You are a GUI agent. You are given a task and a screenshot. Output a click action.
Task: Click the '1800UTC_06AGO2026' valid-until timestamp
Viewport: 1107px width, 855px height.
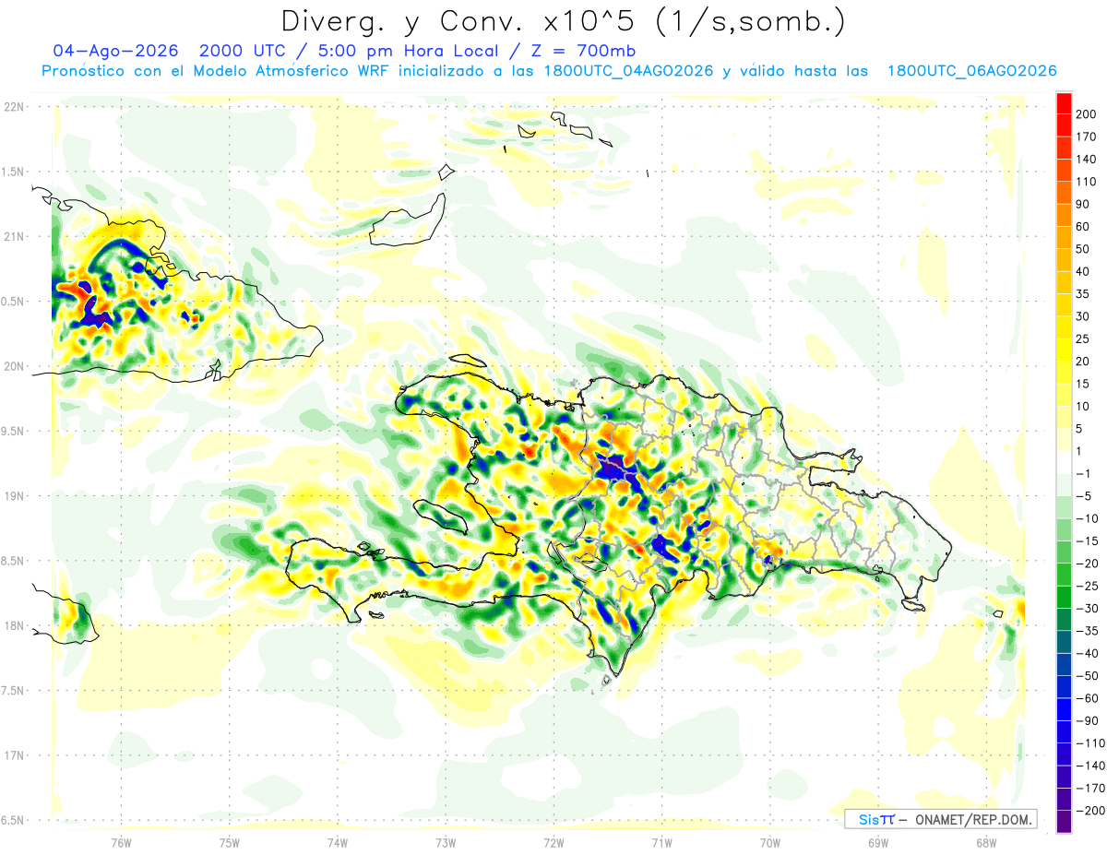971,71
